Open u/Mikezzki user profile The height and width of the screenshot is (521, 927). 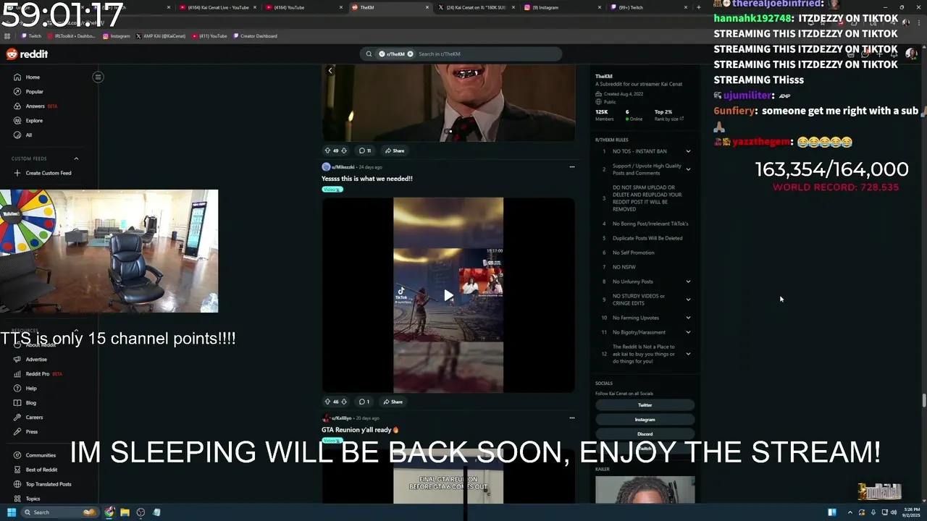pyautogui.click(x=343, y=167)
